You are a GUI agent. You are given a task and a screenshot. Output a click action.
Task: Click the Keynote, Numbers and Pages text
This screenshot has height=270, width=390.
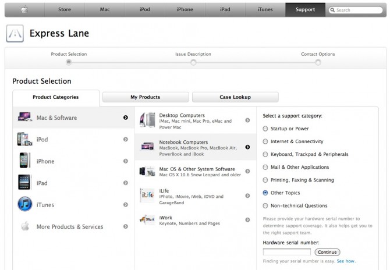click(x=190, y=223)
